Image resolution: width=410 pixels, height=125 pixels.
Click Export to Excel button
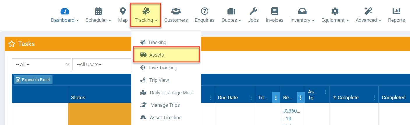click(x=33, y=80)
